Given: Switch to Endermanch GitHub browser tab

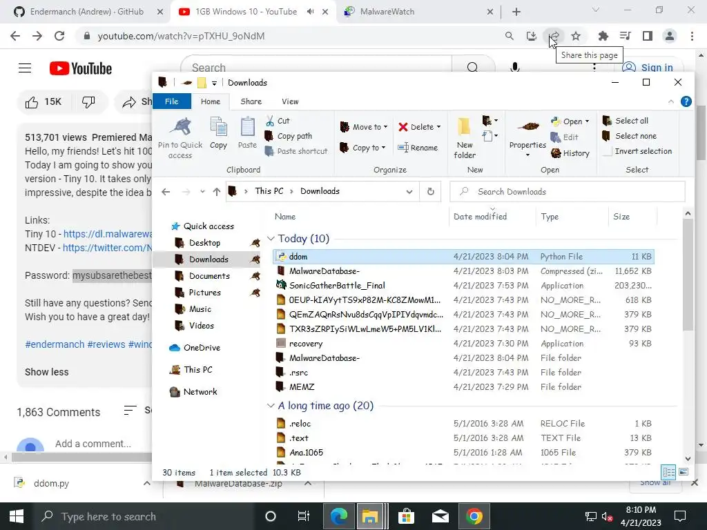Looking at the screenshot, I should coord(86,12).
